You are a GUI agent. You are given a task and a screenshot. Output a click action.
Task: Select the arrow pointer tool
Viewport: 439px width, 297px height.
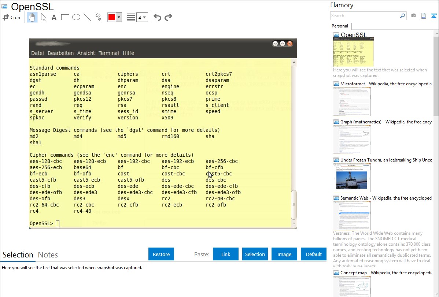click(43, 17)
